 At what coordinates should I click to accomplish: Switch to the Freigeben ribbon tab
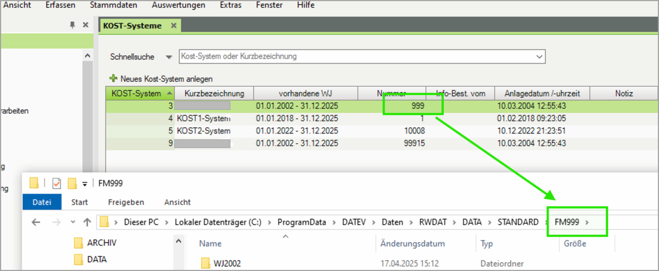point(126,202)
